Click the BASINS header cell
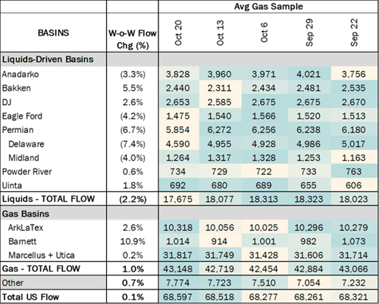This screenshot has width=379, height=304. click(53, 33)
